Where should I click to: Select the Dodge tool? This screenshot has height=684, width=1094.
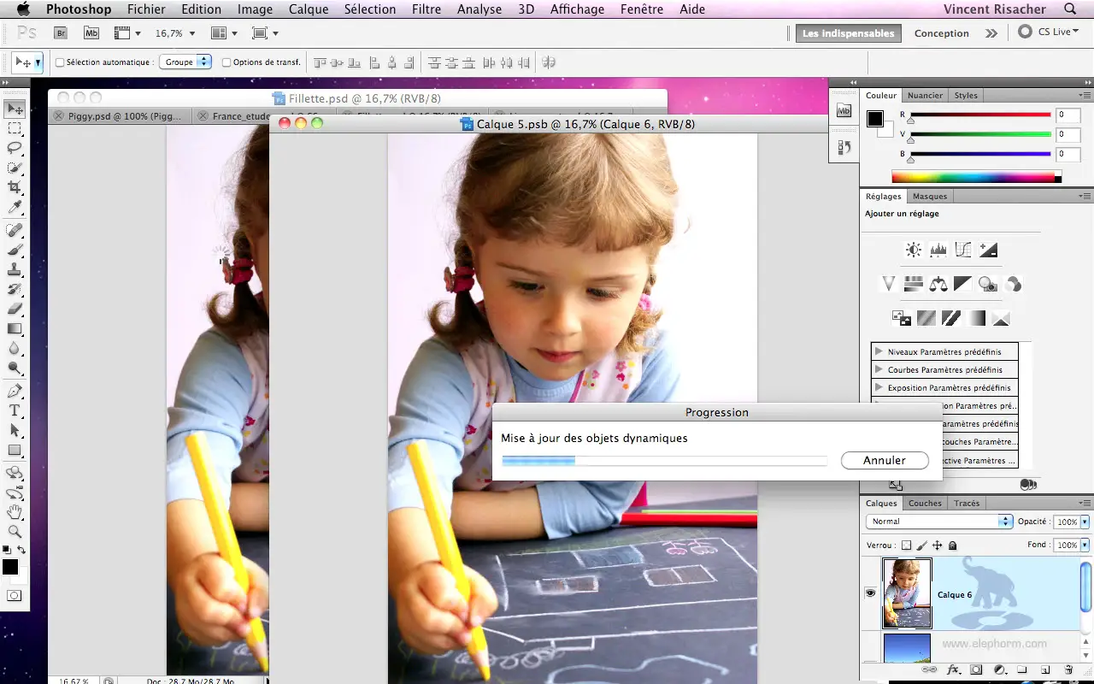15,369
